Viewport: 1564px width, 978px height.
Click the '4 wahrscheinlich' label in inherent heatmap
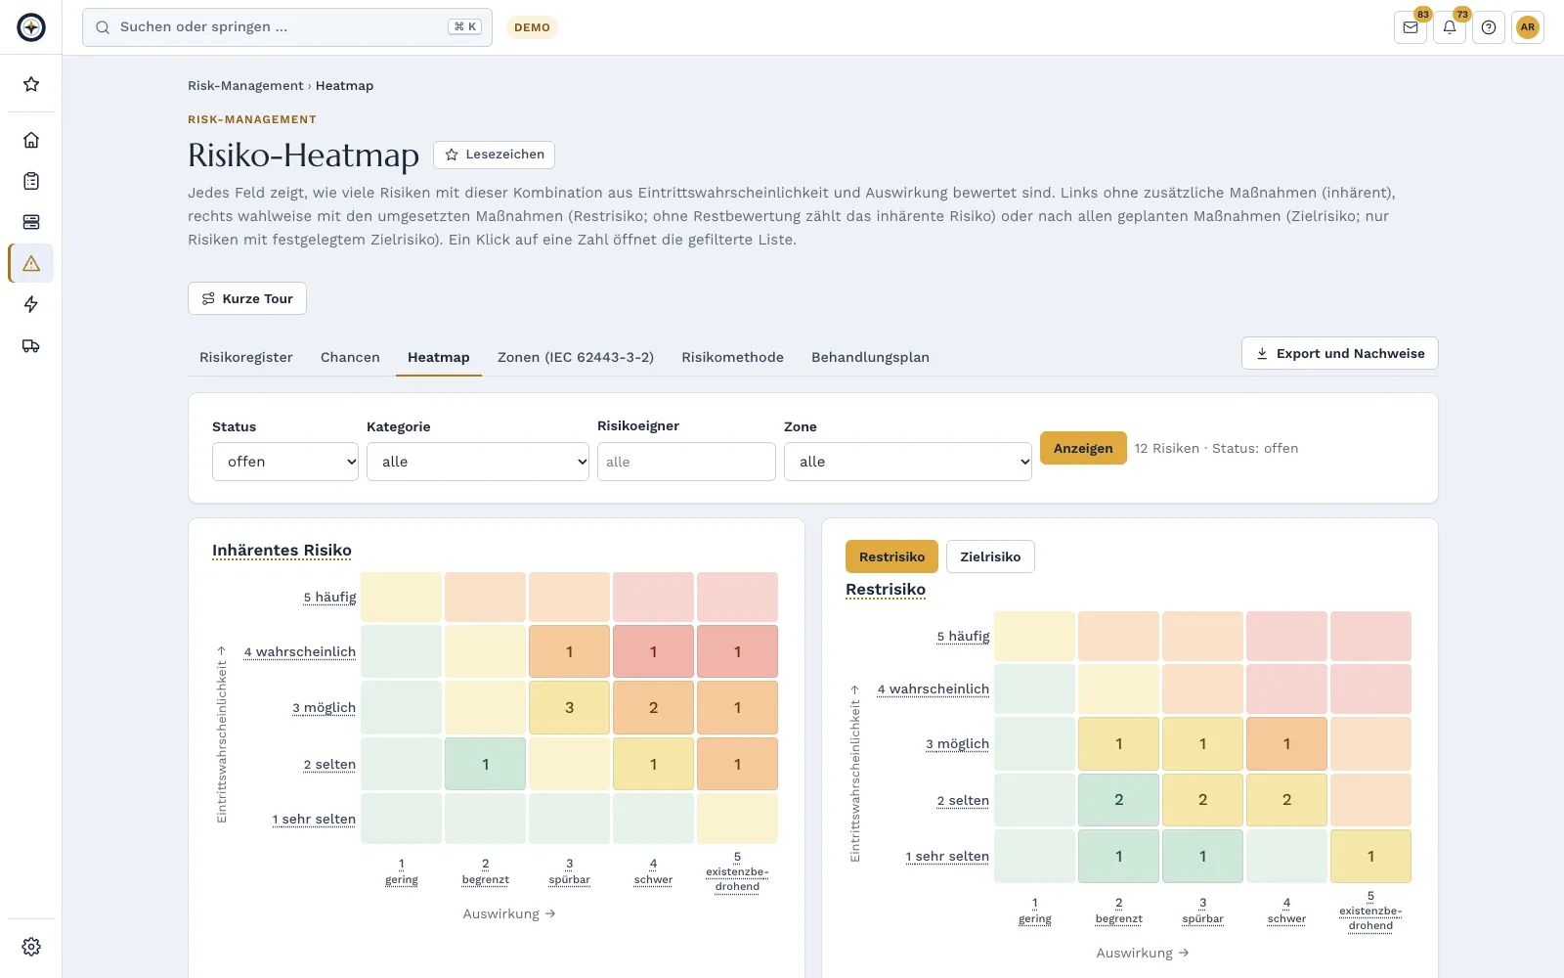[300, 652]
